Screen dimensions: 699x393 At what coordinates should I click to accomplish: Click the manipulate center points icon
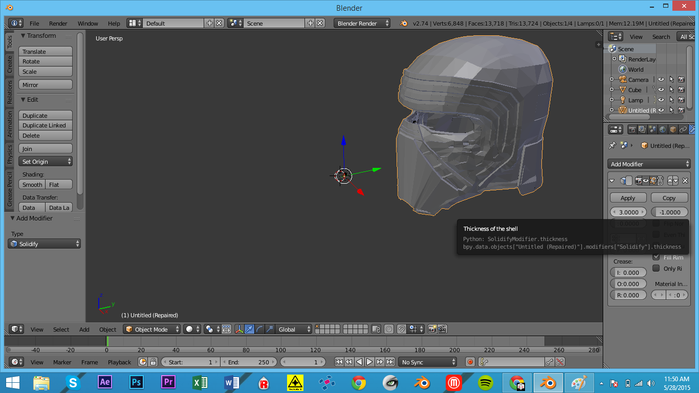tap(226, 329)
